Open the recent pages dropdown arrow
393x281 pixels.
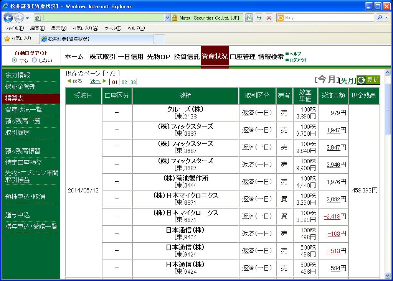(x=28, y=18)
